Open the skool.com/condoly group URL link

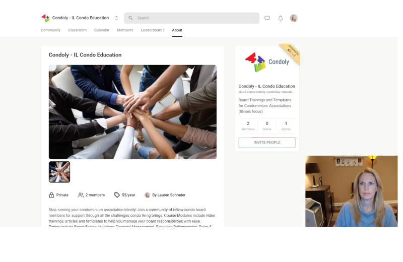click(x=266, y=92)
